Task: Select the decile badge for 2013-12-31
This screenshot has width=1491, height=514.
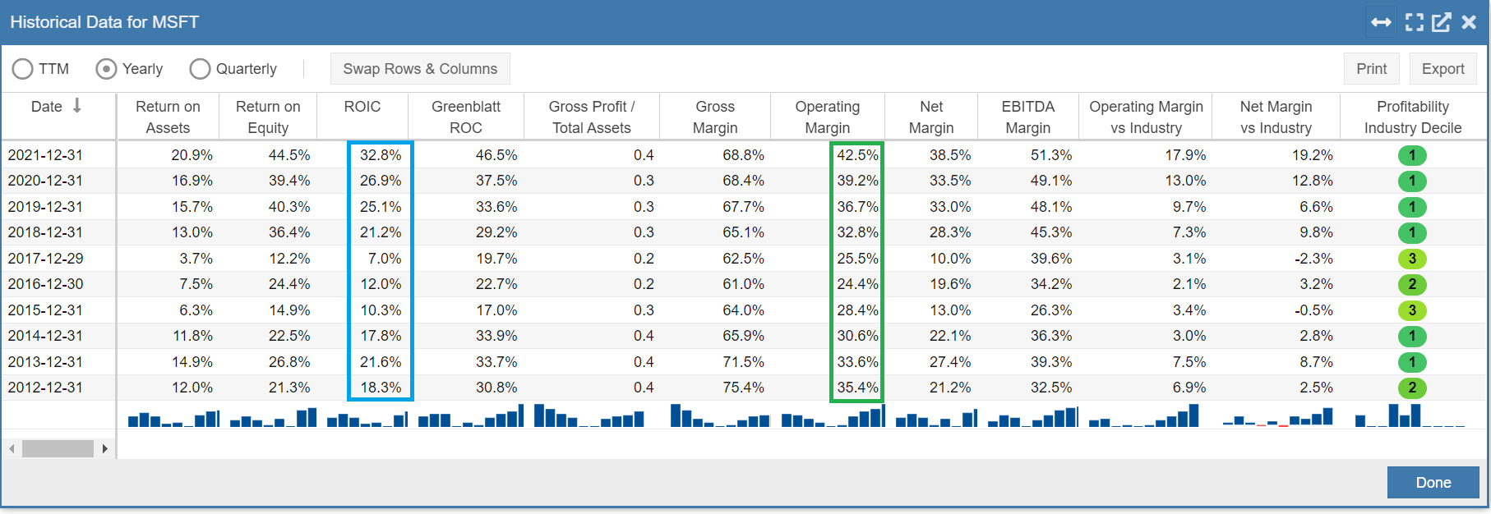Action: click(1412, 362)
